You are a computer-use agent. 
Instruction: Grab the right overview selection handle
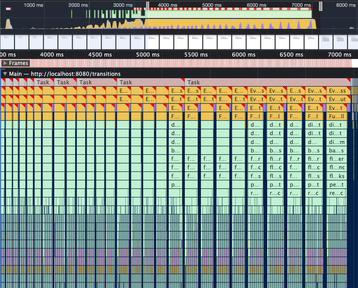pos(321,6)
